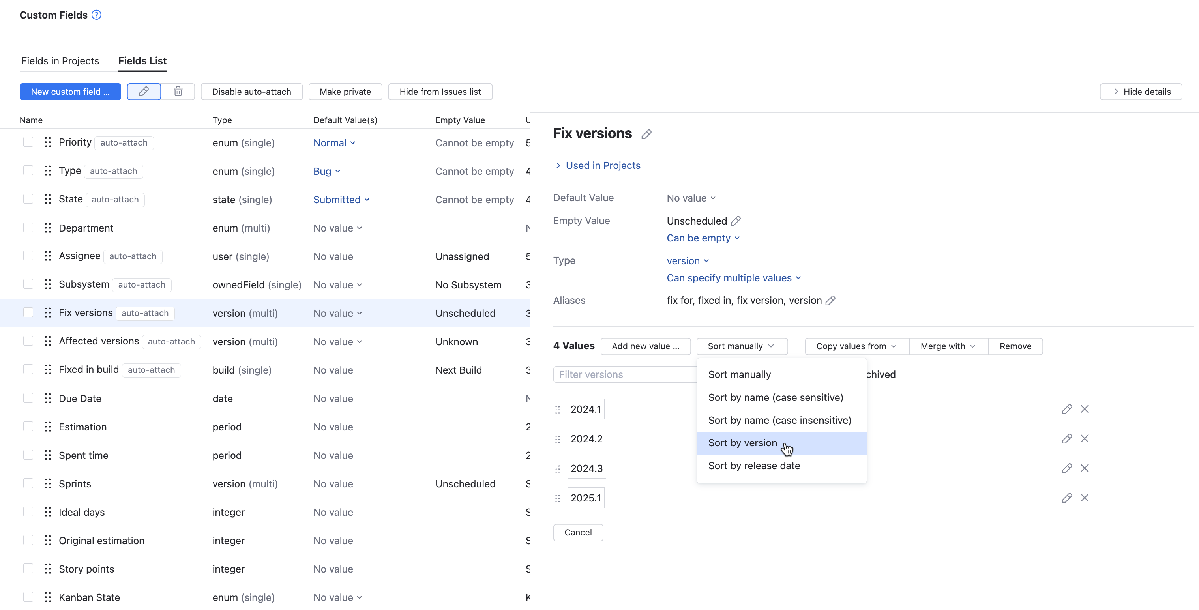Grab the drag handle next to 2024.2
The image size is (1199, 610).
pos(557,439)
